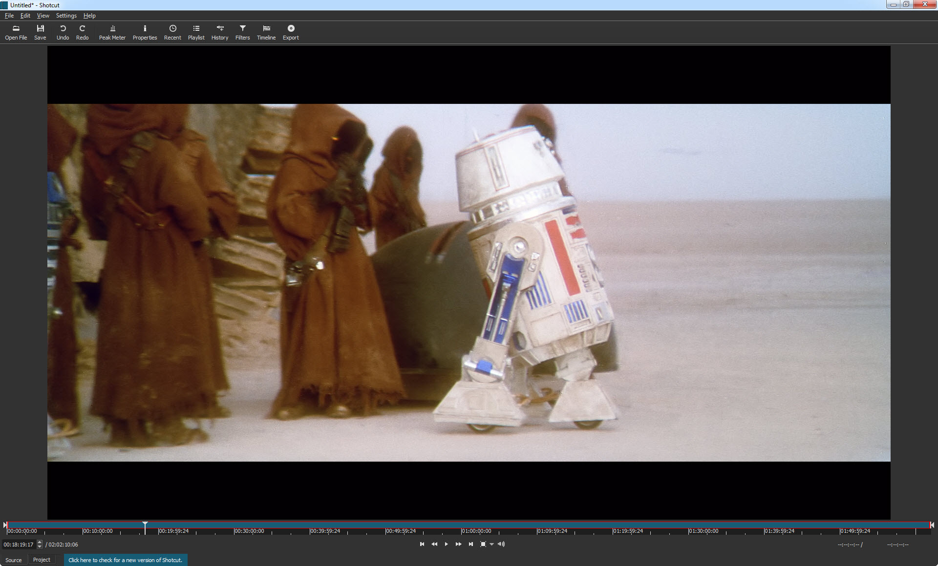Click the current timecode field 00:18:19:17
Screen dimensions: 938x566
pos(19,545)
